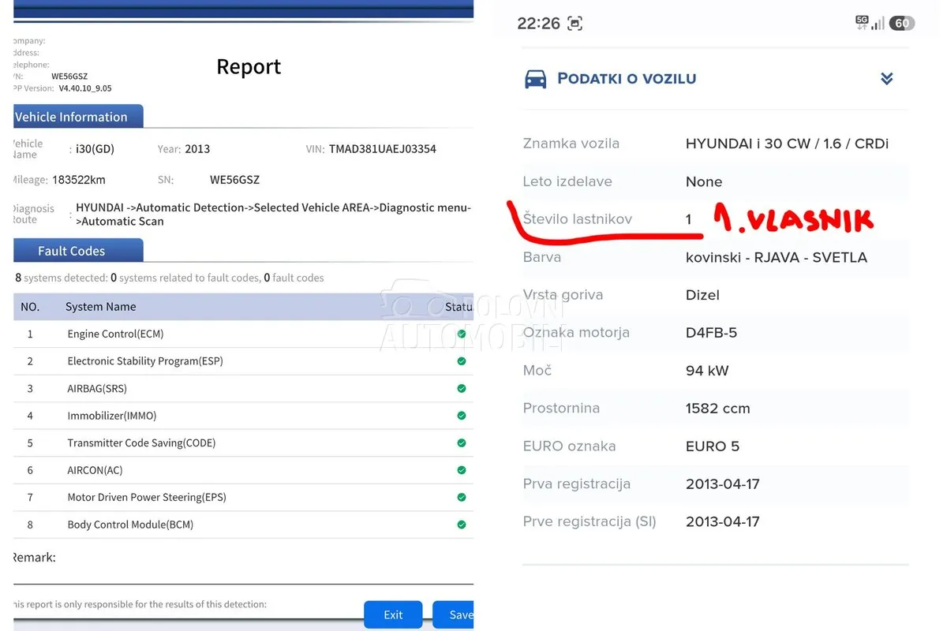Screen dimensions: 947x631
Task: Click the Podatki o vozilu heading text
Action: [x=627, y=79]
